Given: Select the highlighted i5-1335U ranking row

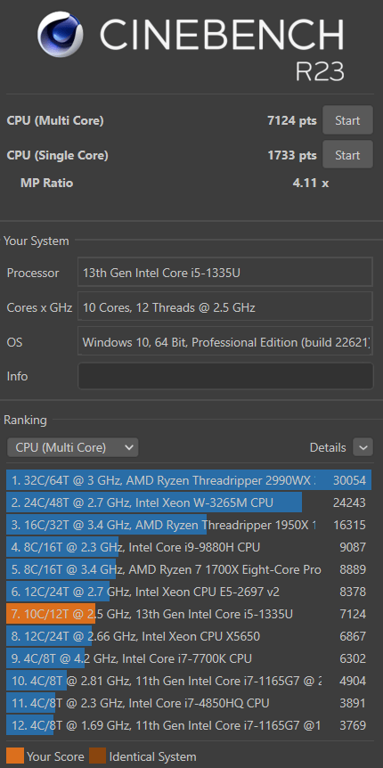Looking at the screenshot, I should coord(189,614).
